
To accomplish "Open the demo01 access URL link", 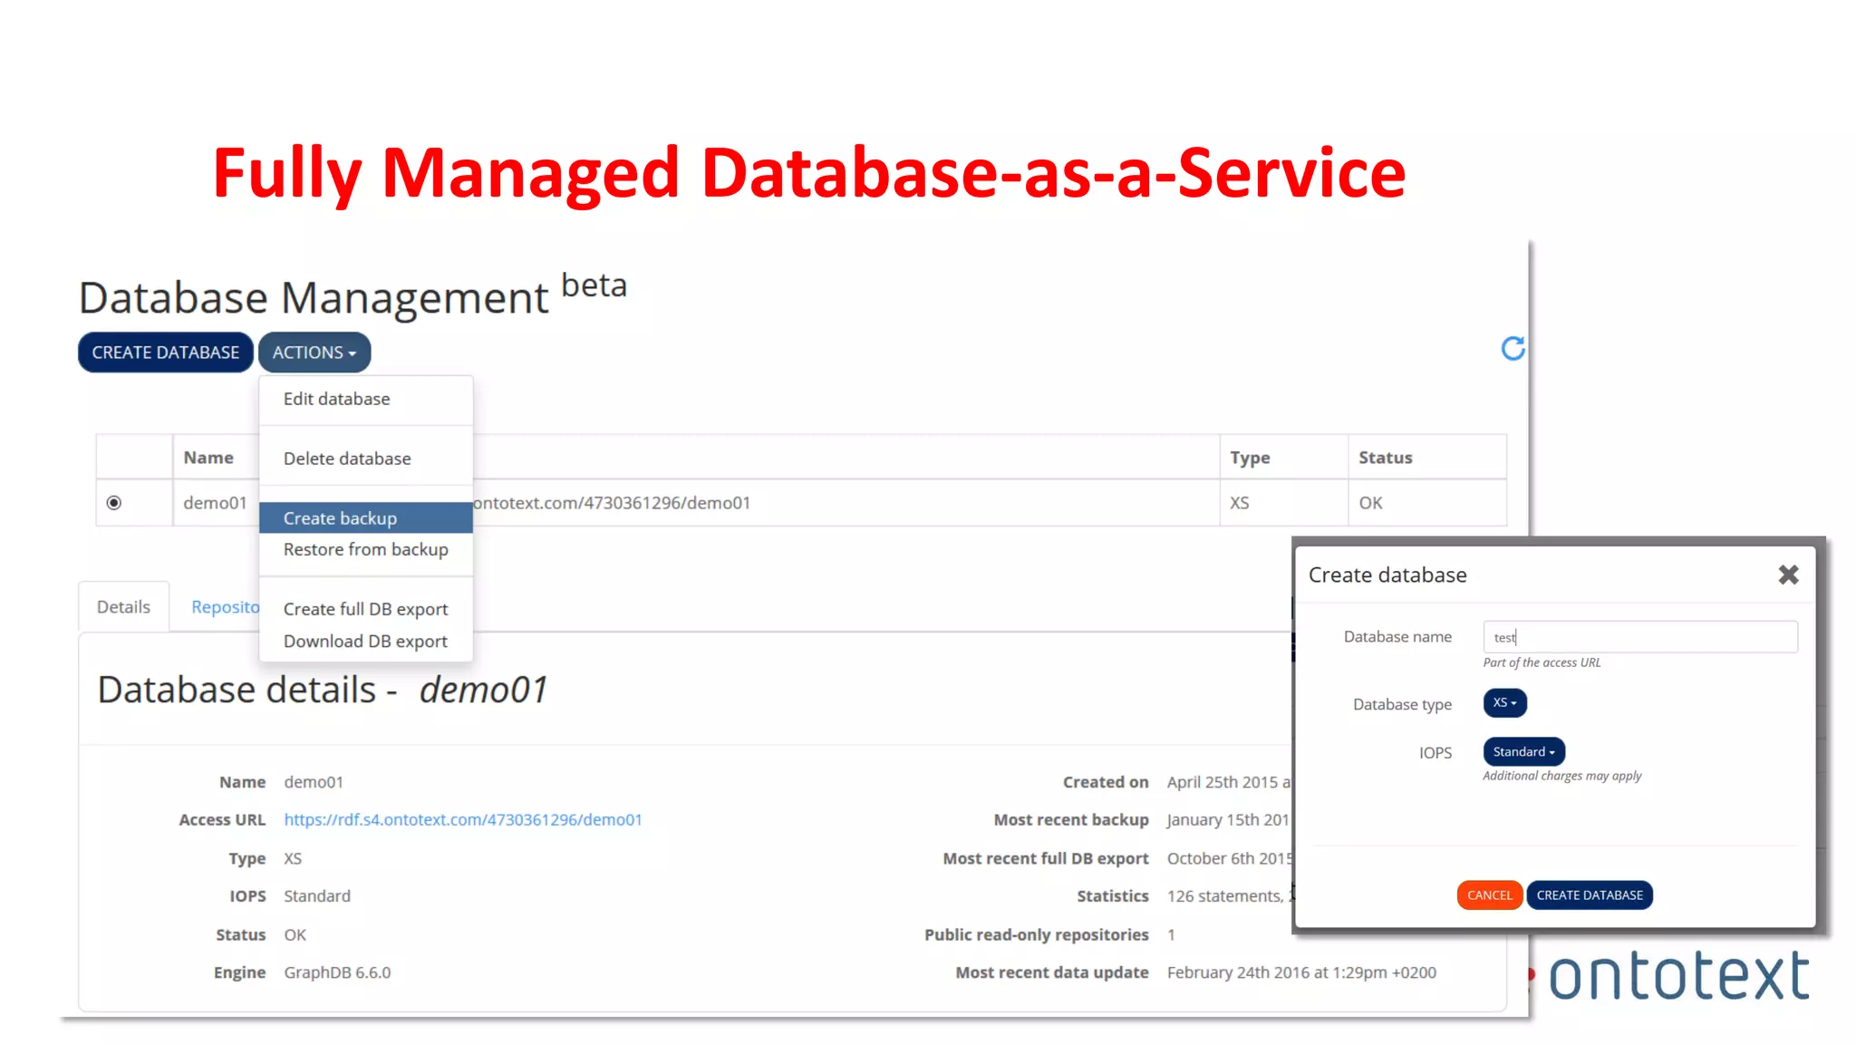I will click(463, 820).
